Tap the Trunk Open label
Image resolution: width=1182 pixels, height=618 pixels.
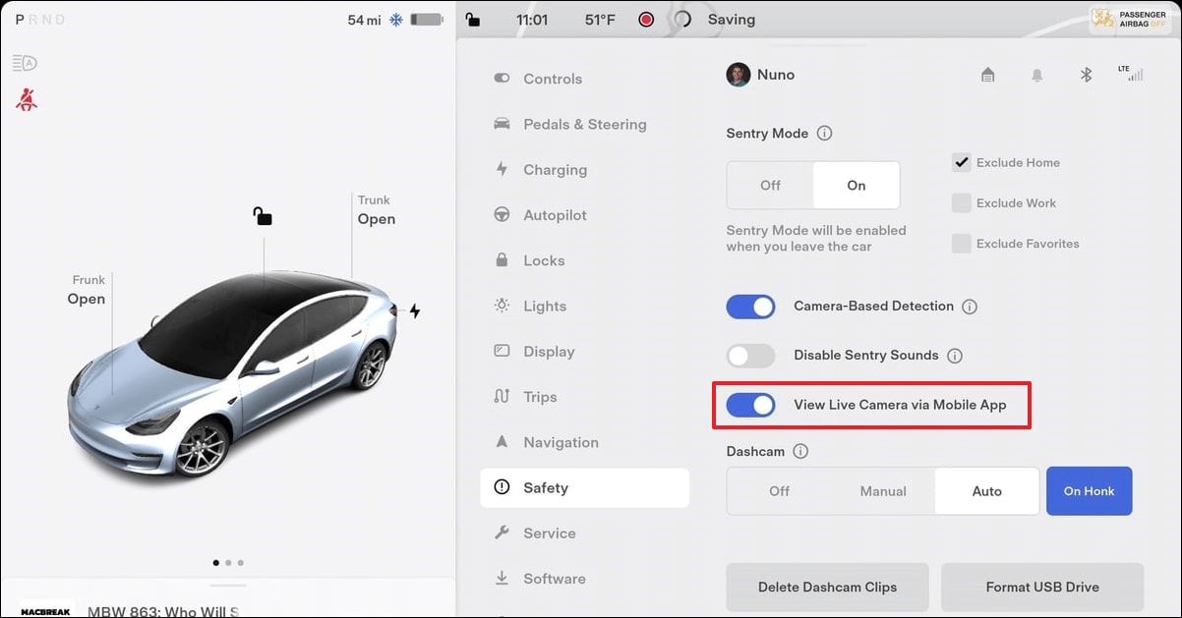(377, 210)
